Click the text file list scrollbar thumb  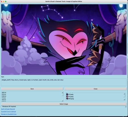[x=62, y=95]
